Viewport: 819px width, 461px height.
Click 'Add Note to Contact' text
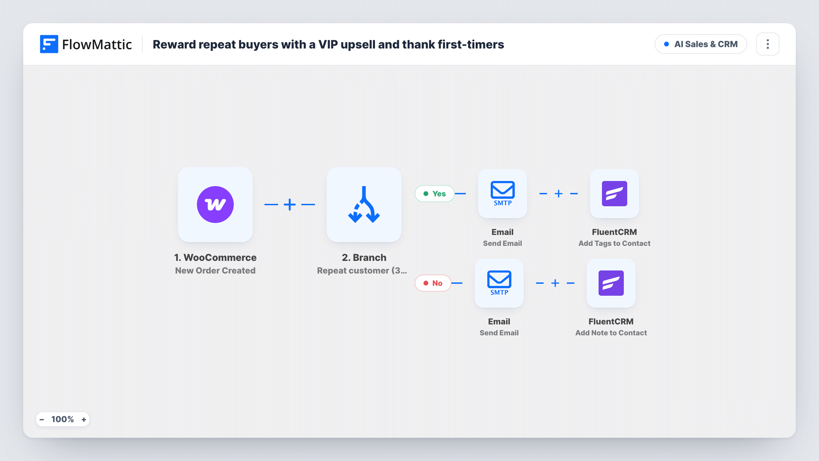pos(611,333)
